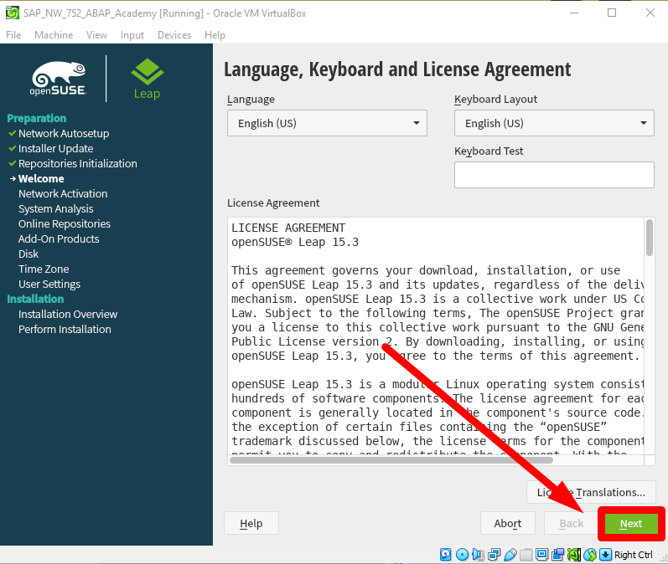668x564 pixels.
Task: Click the Add-On Products sidebar step
Action: click(x=59, y=239)
